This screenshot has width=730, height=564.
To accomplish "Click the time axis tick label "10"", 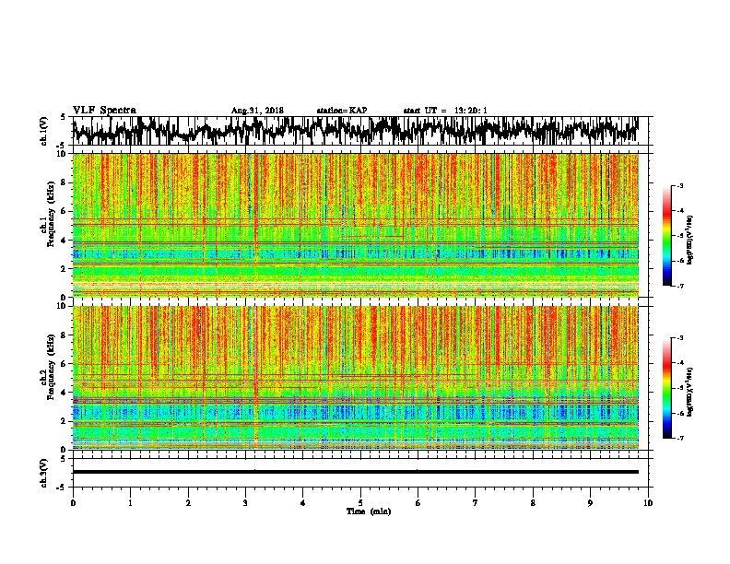I will pos(648,503).
